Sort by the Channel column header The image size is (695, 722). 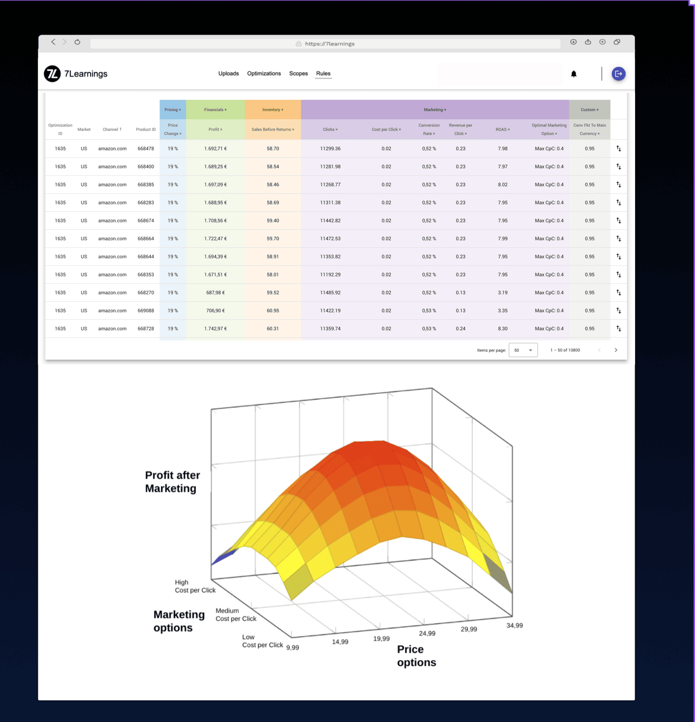point(112,130)
